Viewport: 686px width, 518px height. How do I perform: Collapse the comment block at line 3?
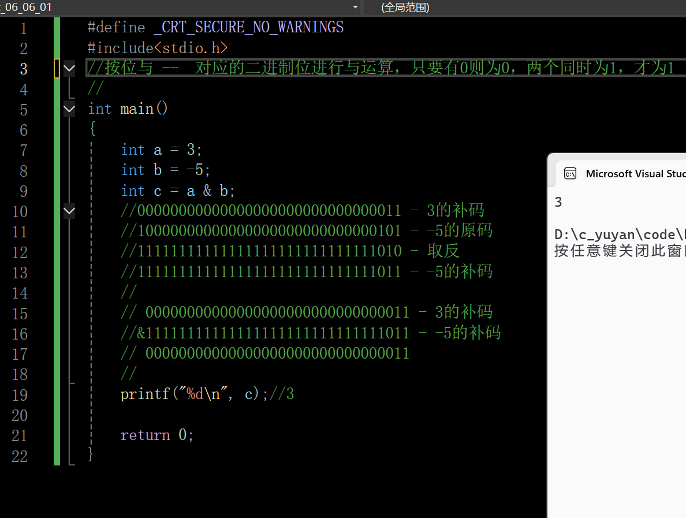pyautogui.click(x=69, y=68)
